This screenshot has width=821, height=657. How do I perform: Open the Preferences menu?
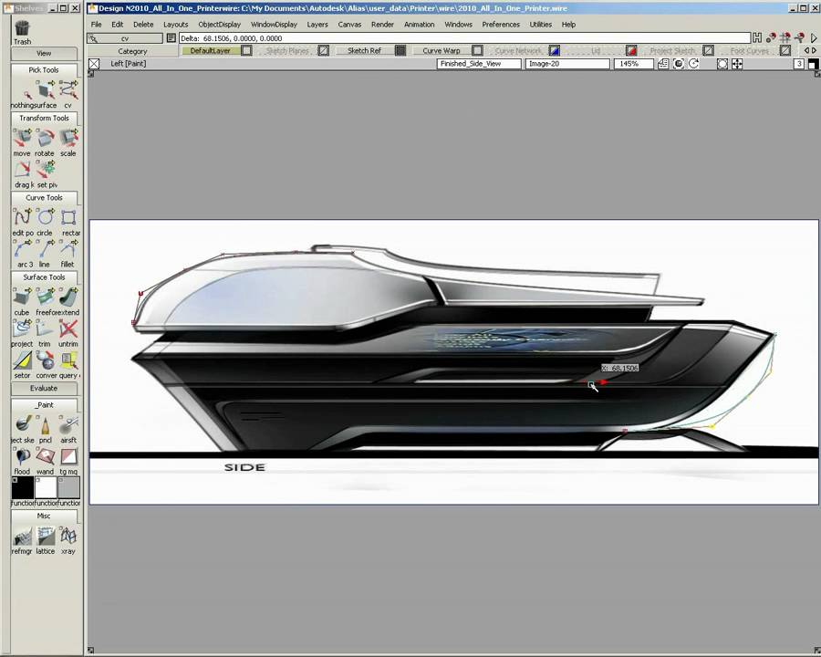[501, 25]
